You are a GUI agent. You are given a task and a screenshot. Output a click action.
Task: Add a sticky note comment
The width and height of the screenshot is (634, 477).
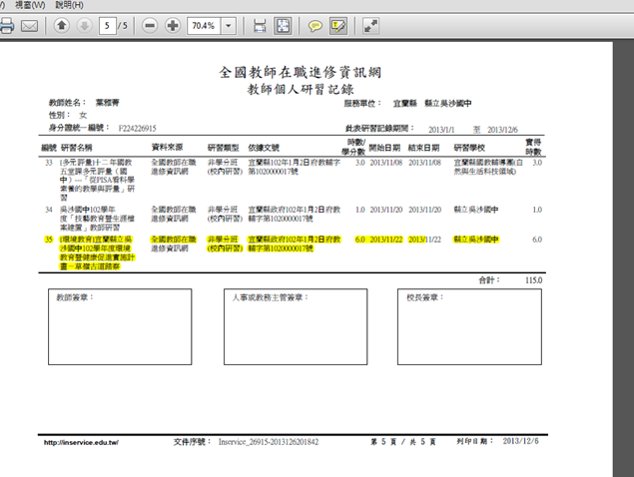[x=315, y=25]
